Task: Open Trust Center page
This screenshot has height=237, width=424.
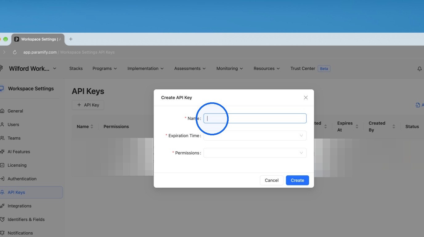Action: [x=303, y=68]
